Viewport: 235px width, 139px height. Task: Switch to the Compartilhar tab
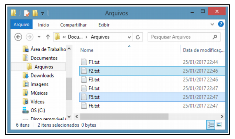pos(73,25)
